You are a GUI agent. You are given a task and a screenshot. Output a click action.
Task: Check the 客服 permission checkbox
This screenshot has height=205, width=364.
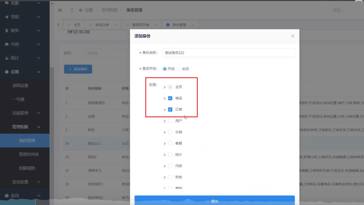170,143
